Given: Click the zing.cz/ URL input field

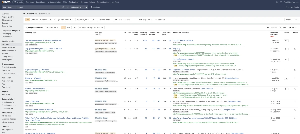Looking at the screenshot, I should click(x=38, y=7).
